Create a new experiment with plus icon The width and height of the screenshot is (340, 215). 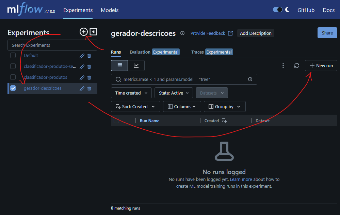[84, 32]
